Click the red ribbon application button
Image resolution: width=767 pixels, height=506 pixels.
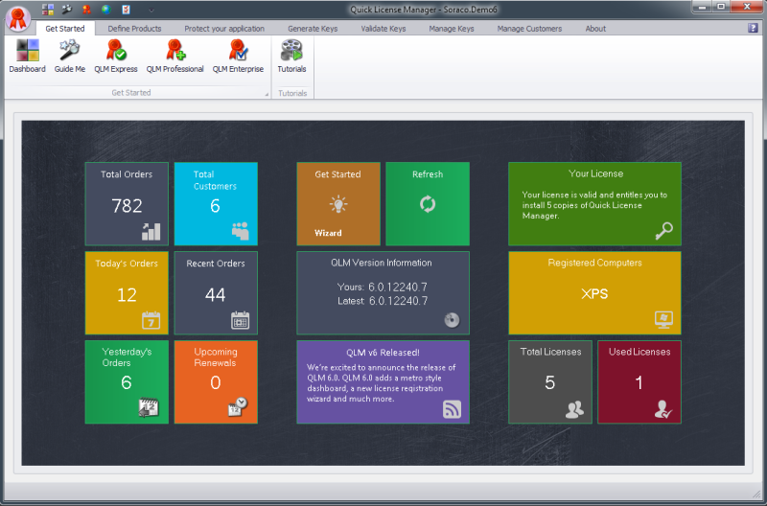pos(18,19)
